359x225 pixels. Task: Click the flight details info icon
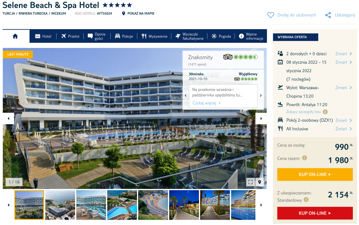click(x=325, y=112)
